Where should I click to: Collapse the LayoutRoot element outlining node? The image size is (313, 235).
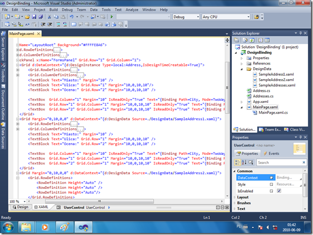[18, 45]
